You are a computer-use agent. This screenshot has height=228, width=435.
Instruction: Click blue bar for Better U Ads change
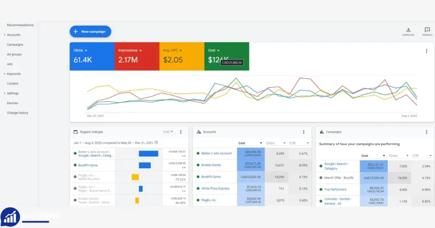point(148,153)
